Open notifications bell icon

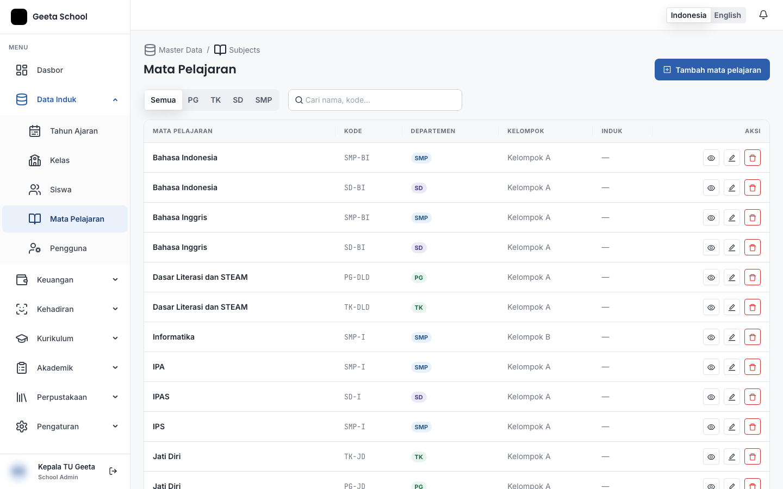tap(763, 15)
